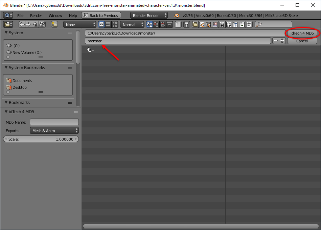Collapse the Bookmarks panel
The width and height of the screenshot is (321, 230).
point(6,102)
